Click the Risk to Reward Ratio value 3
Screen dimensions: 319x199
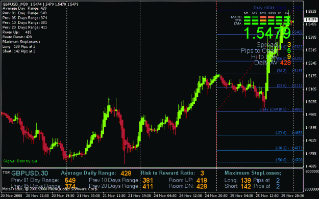[x=202, y=173]
